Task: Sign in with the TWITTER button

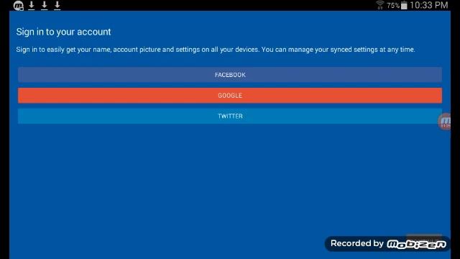Action: pos(230,116)
